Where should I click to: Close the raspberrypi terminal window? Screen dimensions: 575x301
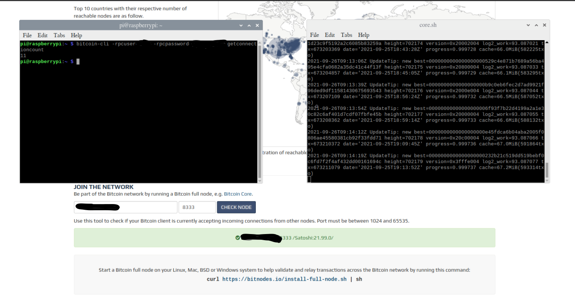click(x=257, y=25)
